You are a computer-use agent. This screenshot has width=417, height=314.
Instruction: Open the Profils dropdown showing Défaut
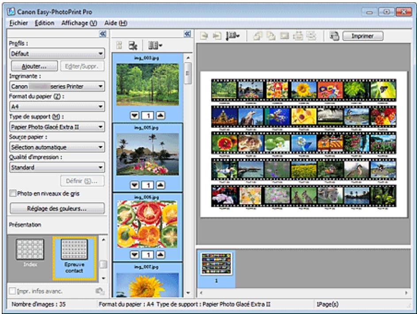point(57,54)
